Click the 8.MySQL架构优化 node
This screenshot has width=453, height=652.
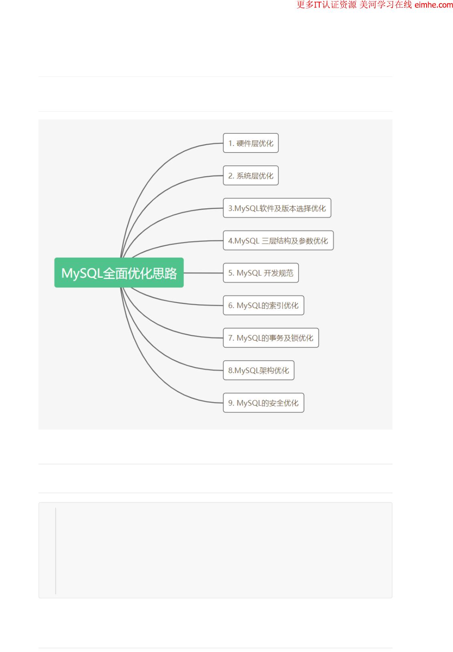[x=259, y=370]
